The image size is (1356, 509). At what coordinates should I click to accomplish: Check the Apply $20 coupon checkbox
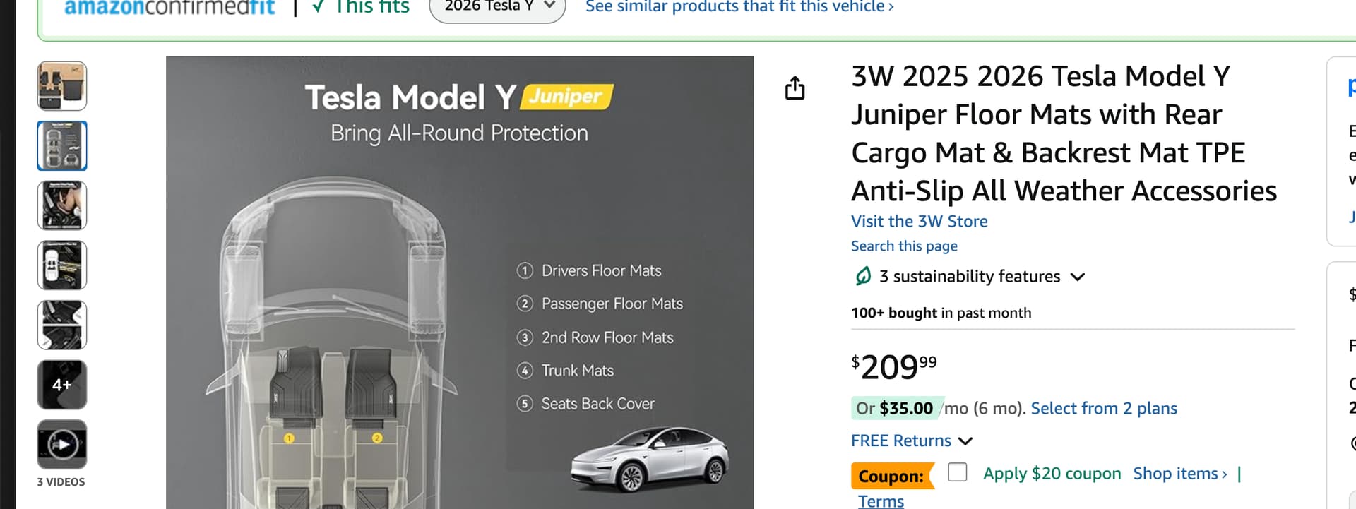957,472
